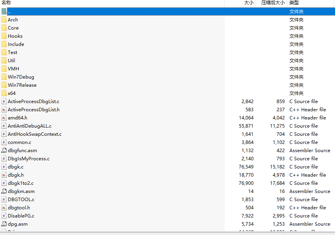The height and width of the screenshot is (235, 335).
Task: Select the file name DBGTOOL.c
Action: (21, 200)
